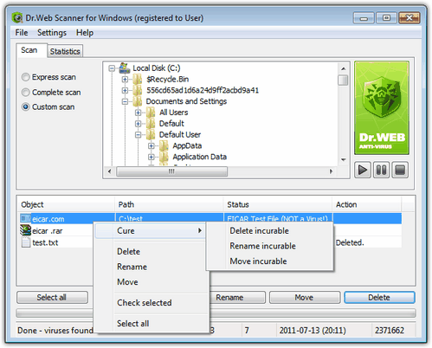The width and height of the screenshot is (432, 348).
Task: Click the tree scroll left arrow
Action: click(x=109, y=171)
